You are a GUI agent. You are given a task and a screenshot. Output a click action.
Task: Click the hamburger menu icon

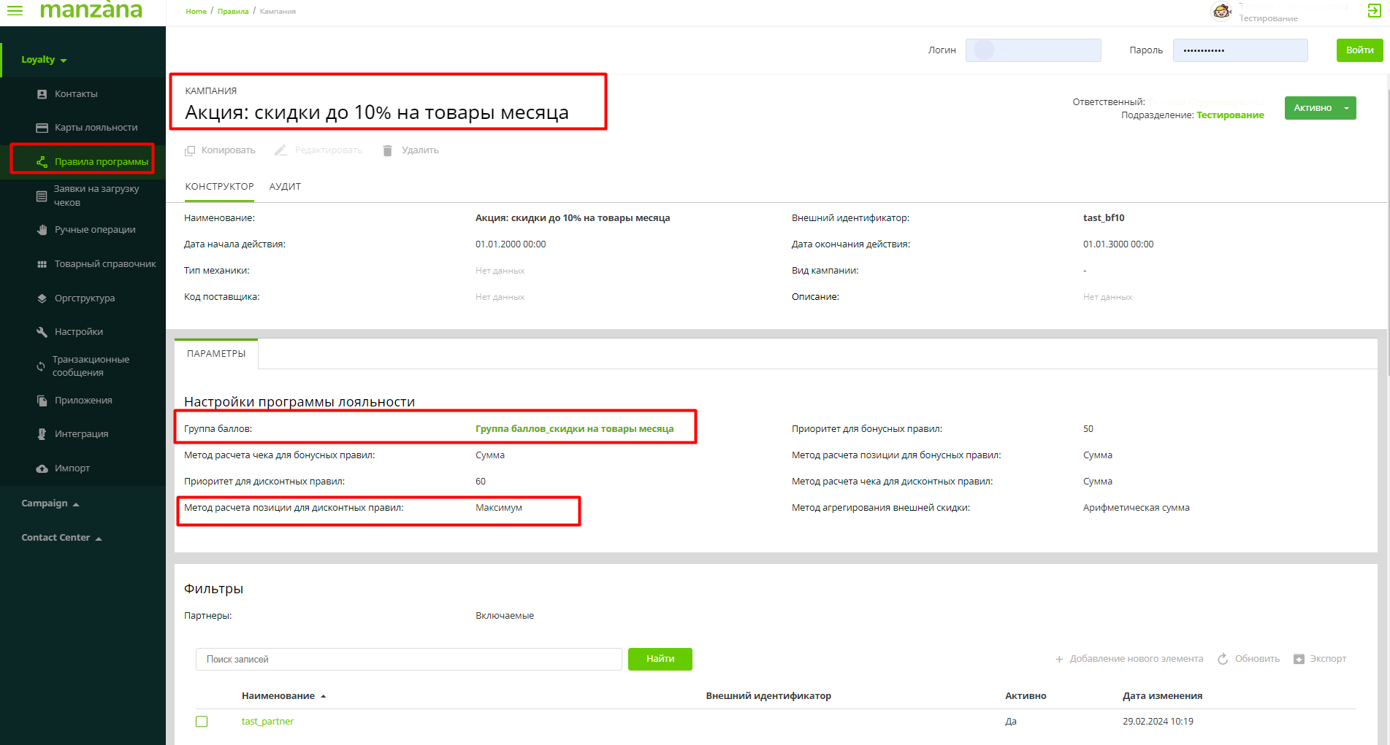15,10
